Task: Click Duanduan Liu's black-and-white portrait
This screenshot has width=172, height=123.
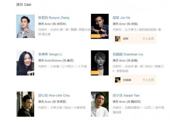Action: (x=100, y=63)
